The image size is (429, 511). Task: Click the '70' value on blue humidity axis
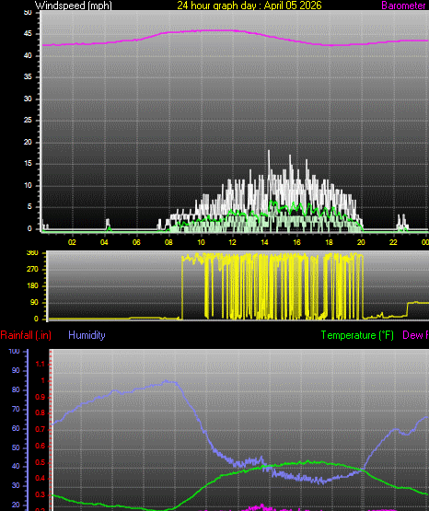[16, 410]
